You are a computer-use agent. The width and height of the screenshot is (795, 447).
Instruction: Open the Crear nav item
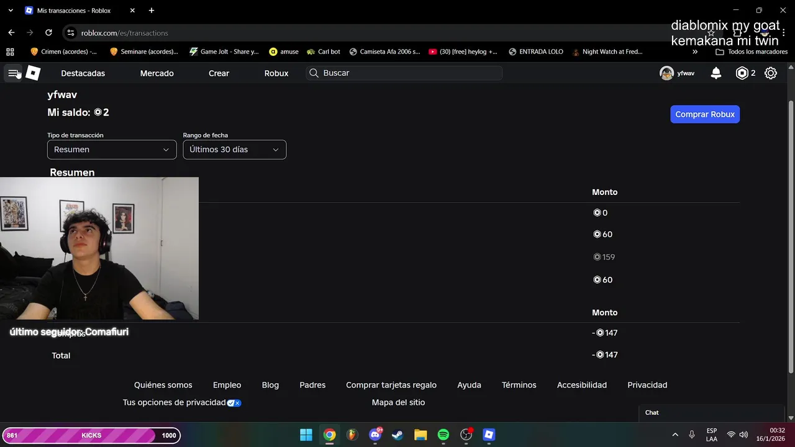[219, 73]
